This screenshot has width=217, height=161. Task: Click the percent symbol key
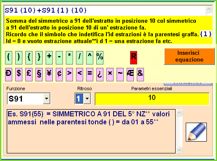click(x=100, y=58)
